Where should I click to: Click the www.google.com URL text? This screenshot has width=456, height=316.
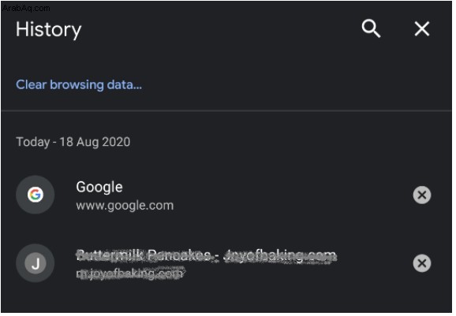tap(125, 206)
